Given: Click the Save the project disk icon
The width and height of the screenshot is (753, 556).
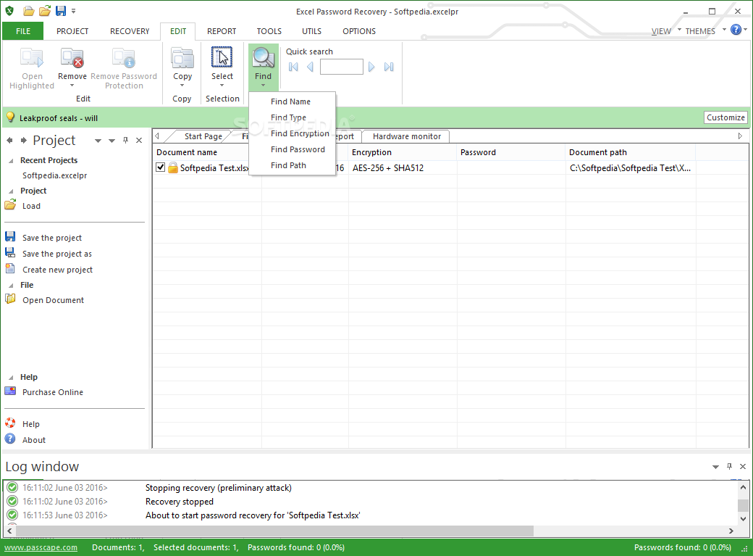Looking at the screenshot, I should pos(10,236).
